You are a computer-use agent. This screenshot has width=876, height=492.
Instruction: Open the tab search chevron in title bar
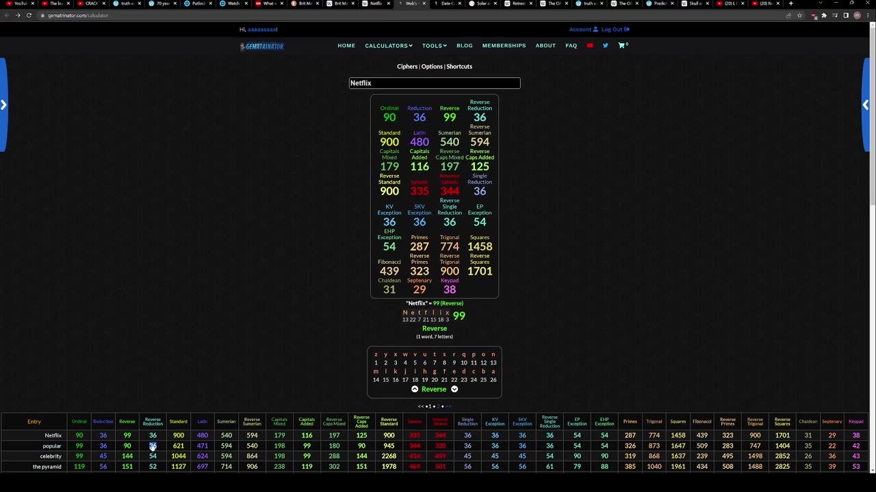[x=821, y=3]
